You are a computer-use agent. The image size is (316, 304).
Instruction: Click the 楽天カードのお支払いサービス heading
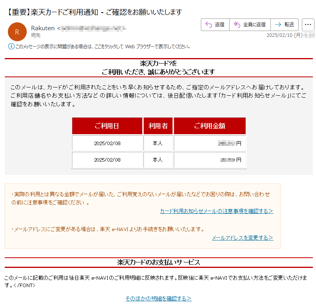click(x=159, y=262)
